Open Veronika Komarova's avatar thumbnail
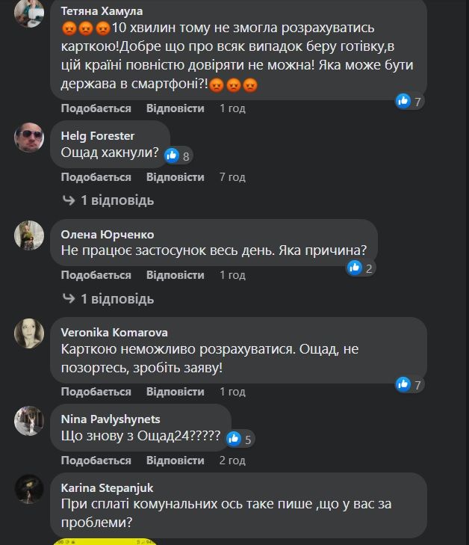Image resolution: width=469 pixels, height=545 pixels. [29, 333]
